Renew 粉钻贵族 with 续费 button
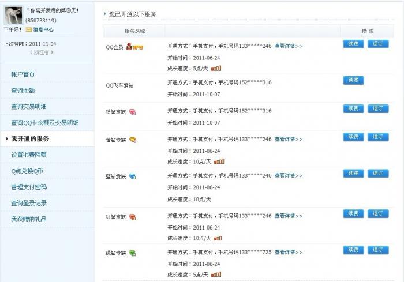This screenshot has height=282, width=404. pos(353,108)
